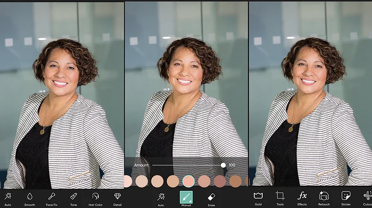Screen dimensions: 372x208
Task: Choose the peach swatch two left of the selected swatch
Action: click(157, 181)
